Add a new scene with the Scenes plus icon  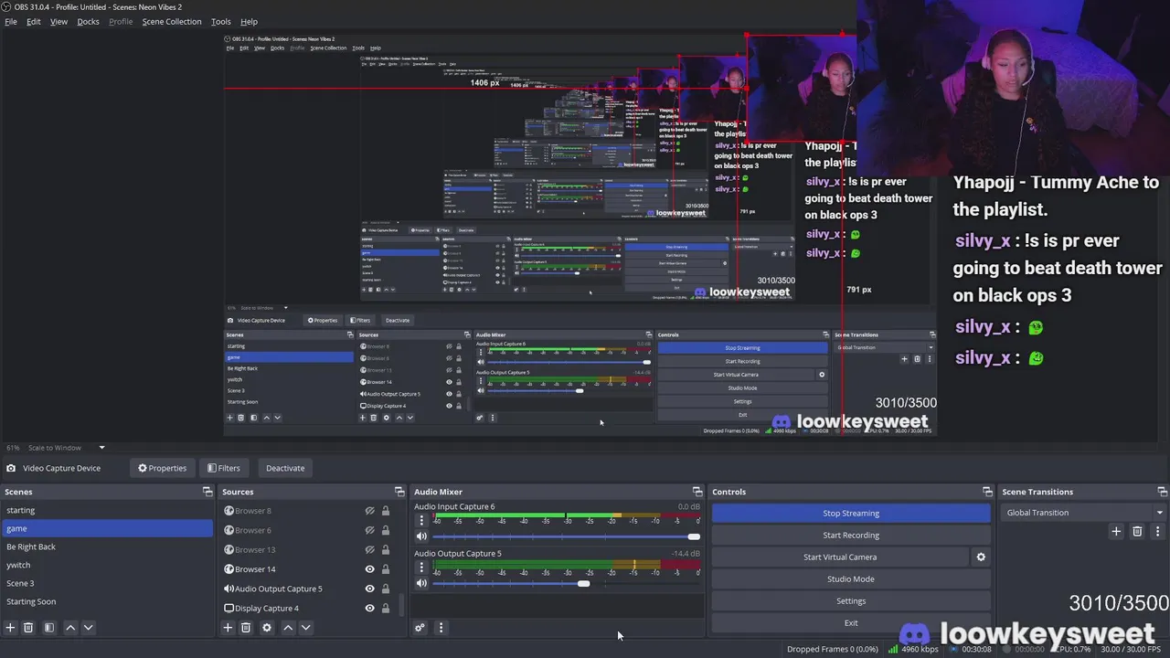pyautogui.click(x=10, y=628)
